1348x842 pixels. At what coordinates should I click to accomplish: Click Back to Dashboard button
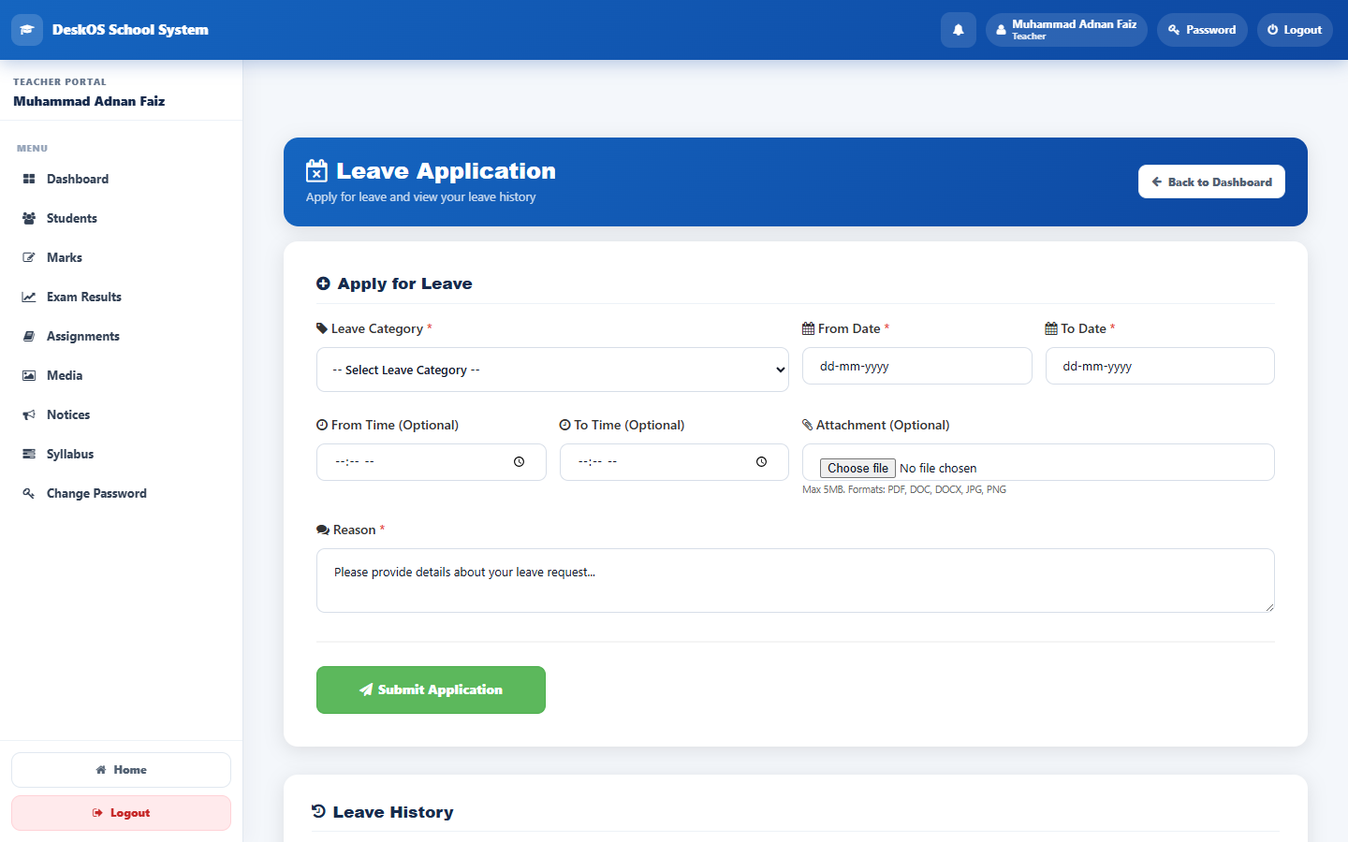1211,181
